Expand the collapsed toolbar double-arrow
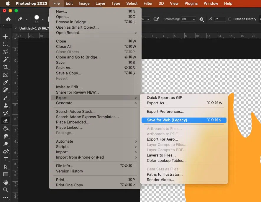261x202 pixels. coord(3,26)
